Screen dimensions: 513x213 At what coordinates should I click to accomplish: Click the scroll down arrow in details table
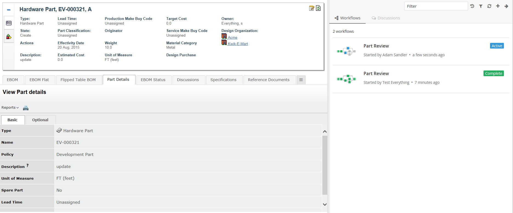click(x=325, y=204)
